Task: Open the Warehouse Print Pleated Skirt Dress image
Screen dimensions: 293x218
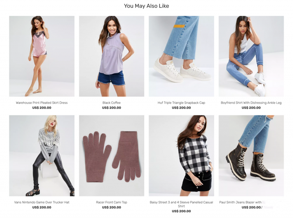Action: 42,56
